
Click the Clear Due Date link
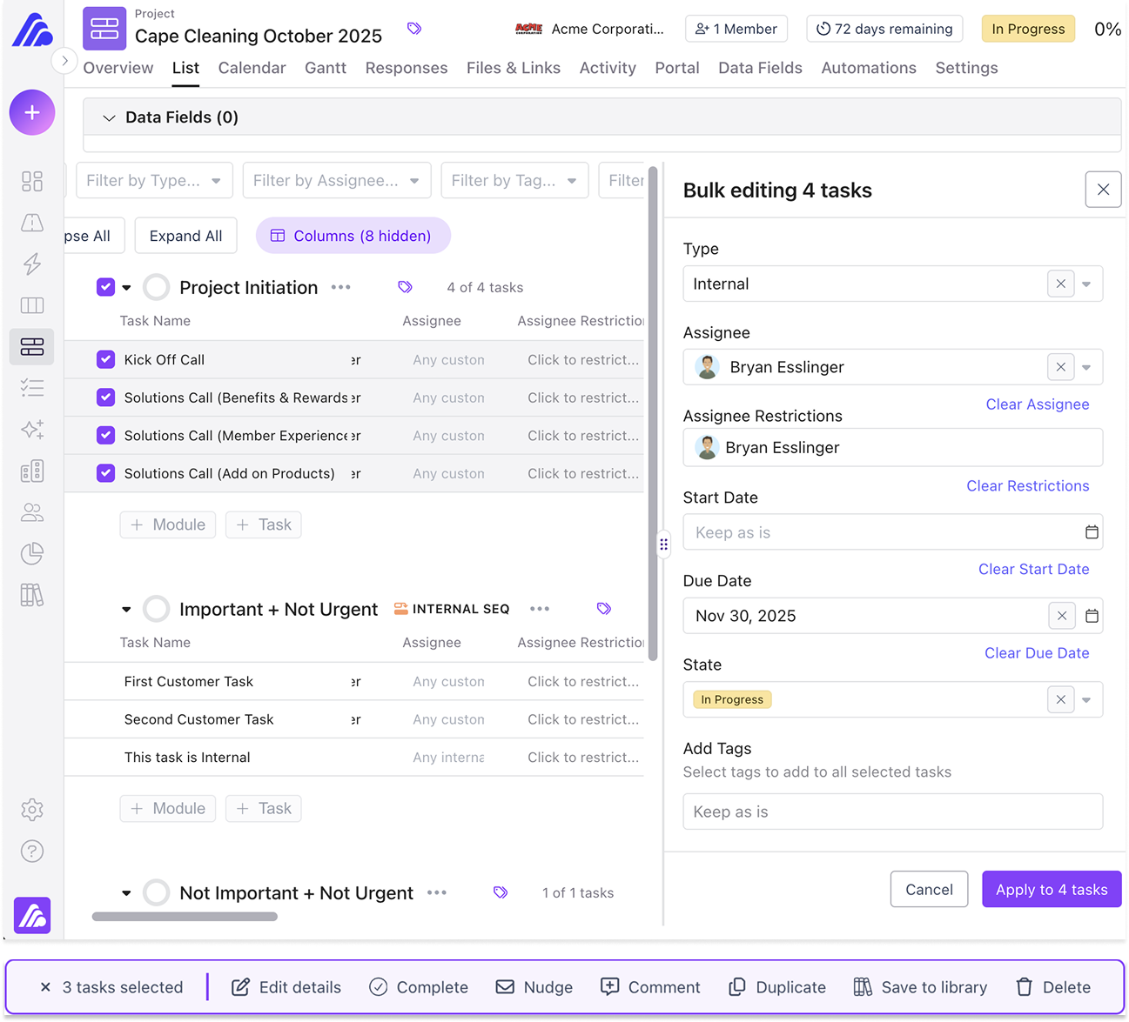coord(1037,652)
